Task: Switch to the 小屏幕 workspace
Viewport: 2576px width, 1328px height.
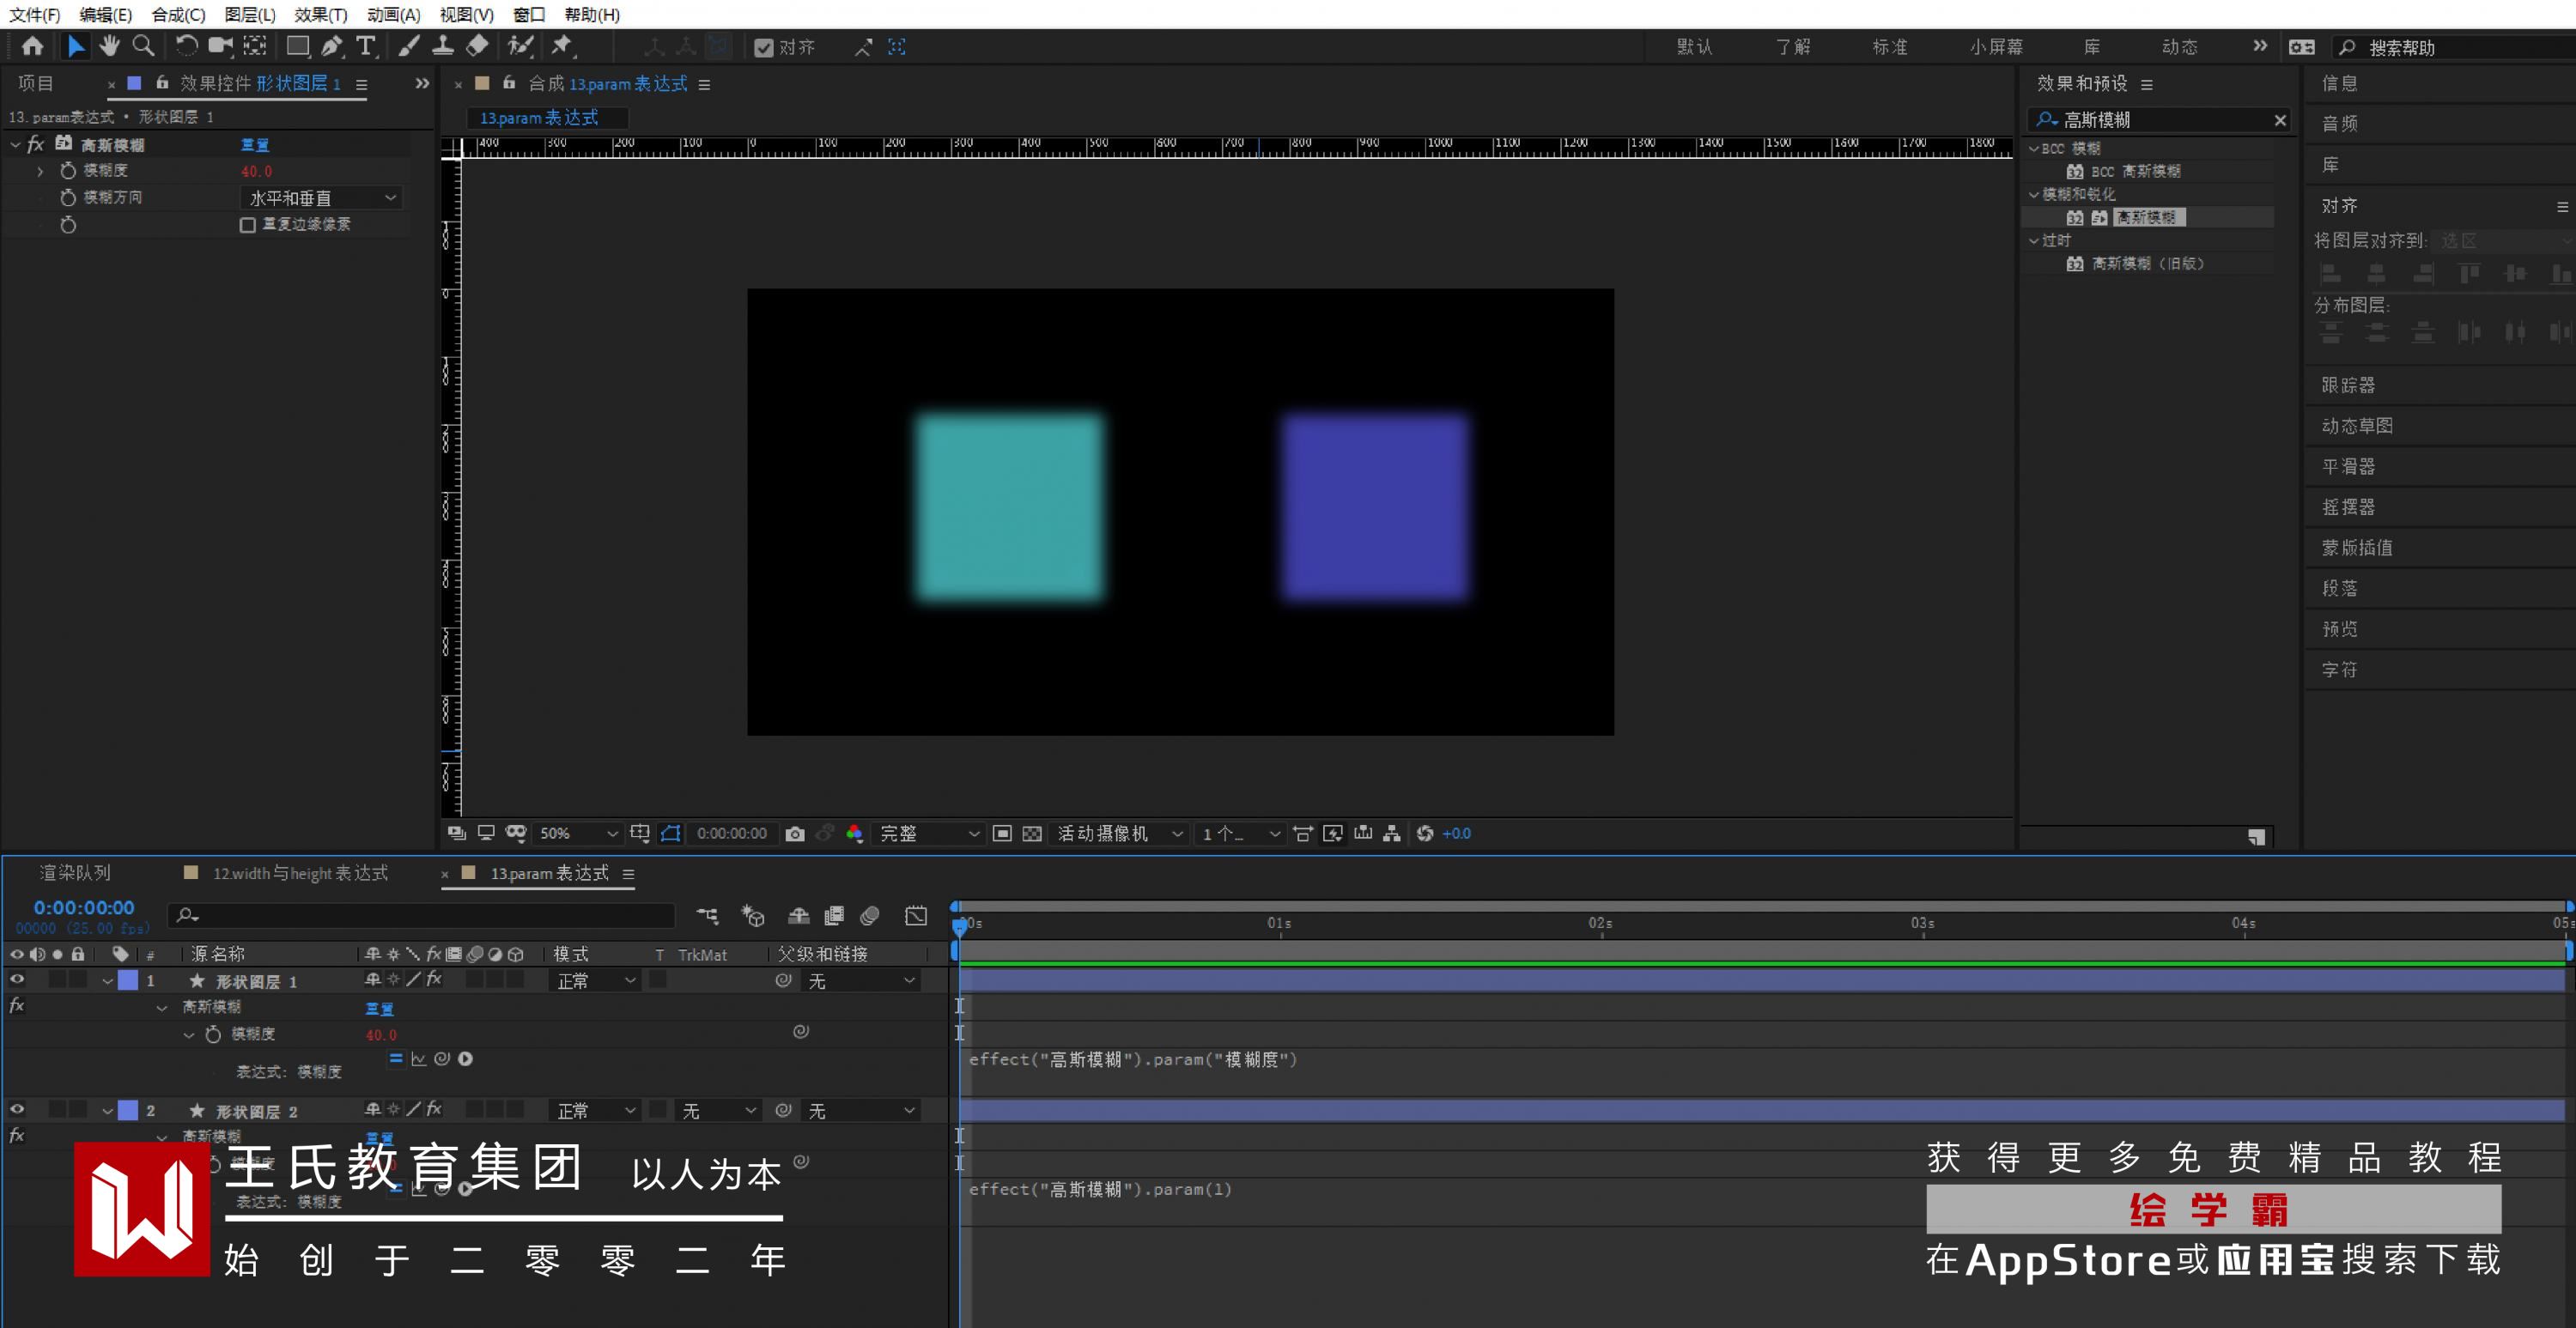Action: (x=1996, y=47)
